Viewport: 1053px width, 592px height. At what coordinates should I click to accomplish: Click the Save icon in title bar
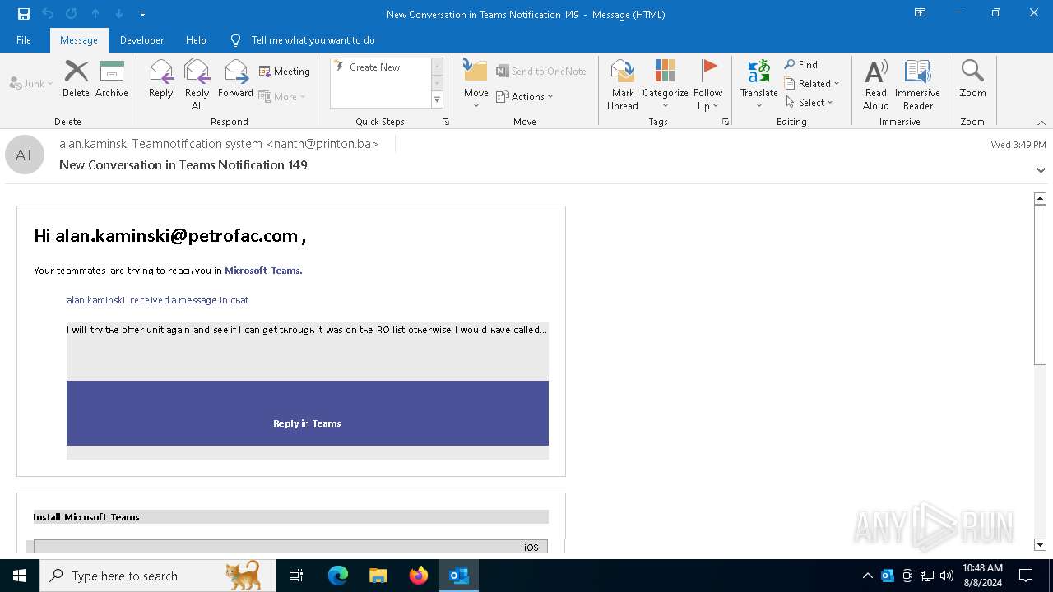coord(24,14)
